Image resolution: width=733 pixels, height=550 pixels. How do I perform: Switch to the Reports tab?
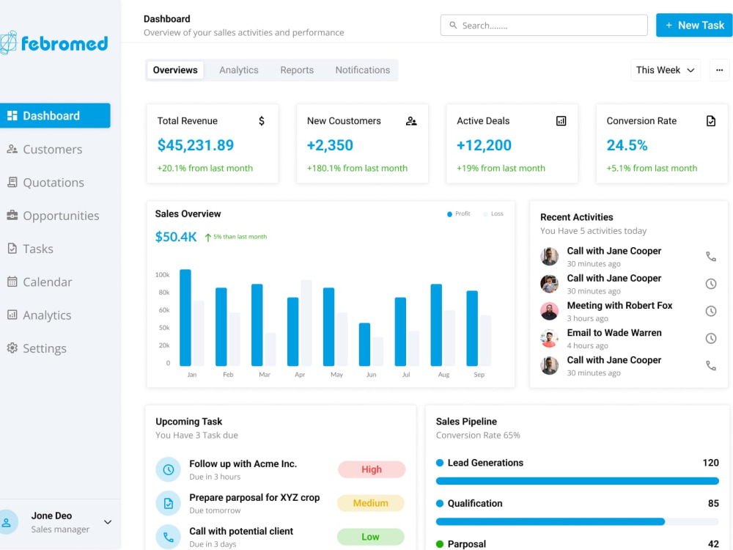point(297,70)
